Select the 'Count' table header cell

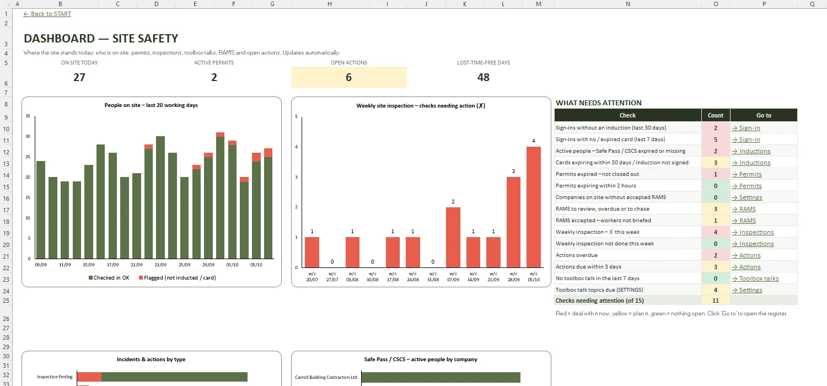[x=716, y=115]
